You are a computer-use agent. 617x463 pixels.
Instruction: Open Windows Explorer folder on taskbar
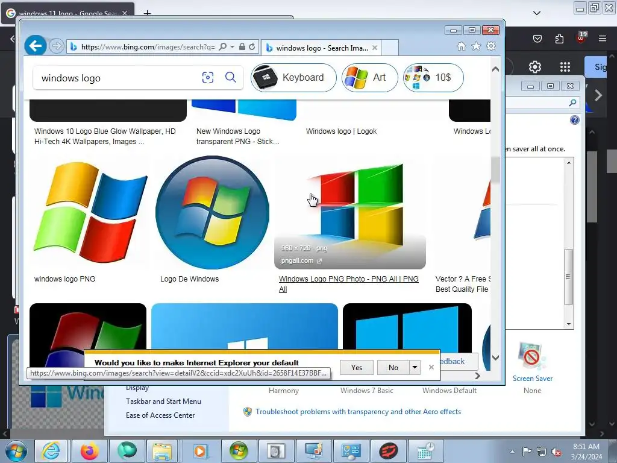(x=162, y=451)
